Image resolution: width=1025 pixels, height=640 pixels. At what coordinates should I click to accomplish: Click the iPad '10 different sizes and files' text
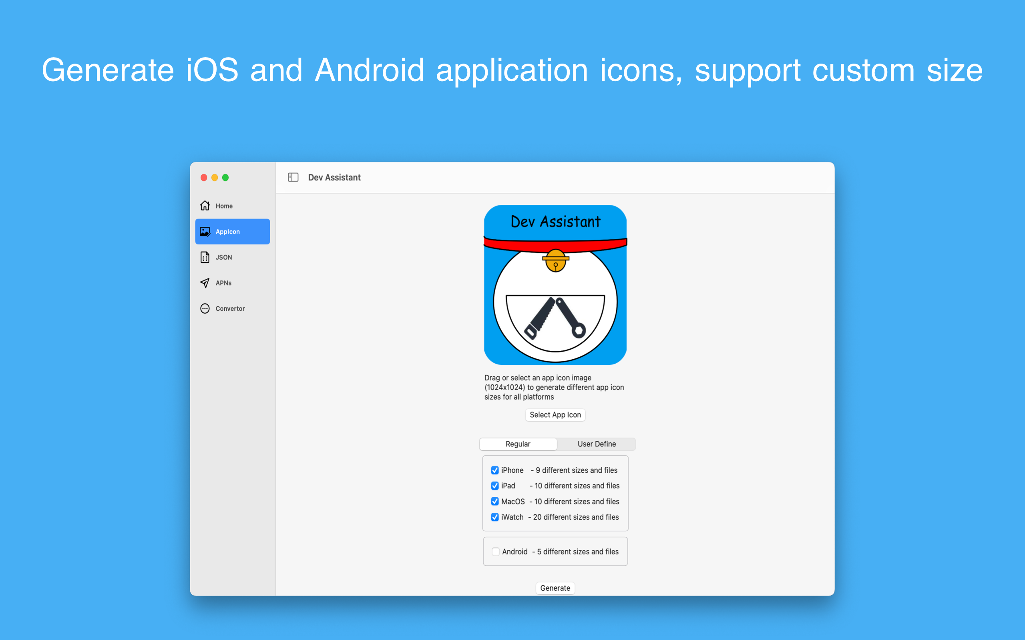(x=577, y=486)
